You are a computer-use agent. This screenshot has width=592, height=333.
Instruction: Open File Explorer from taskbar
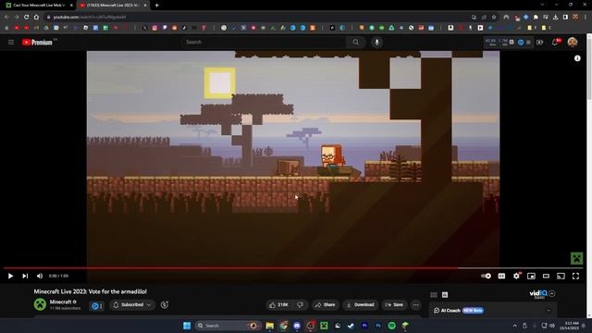[269, 326]
